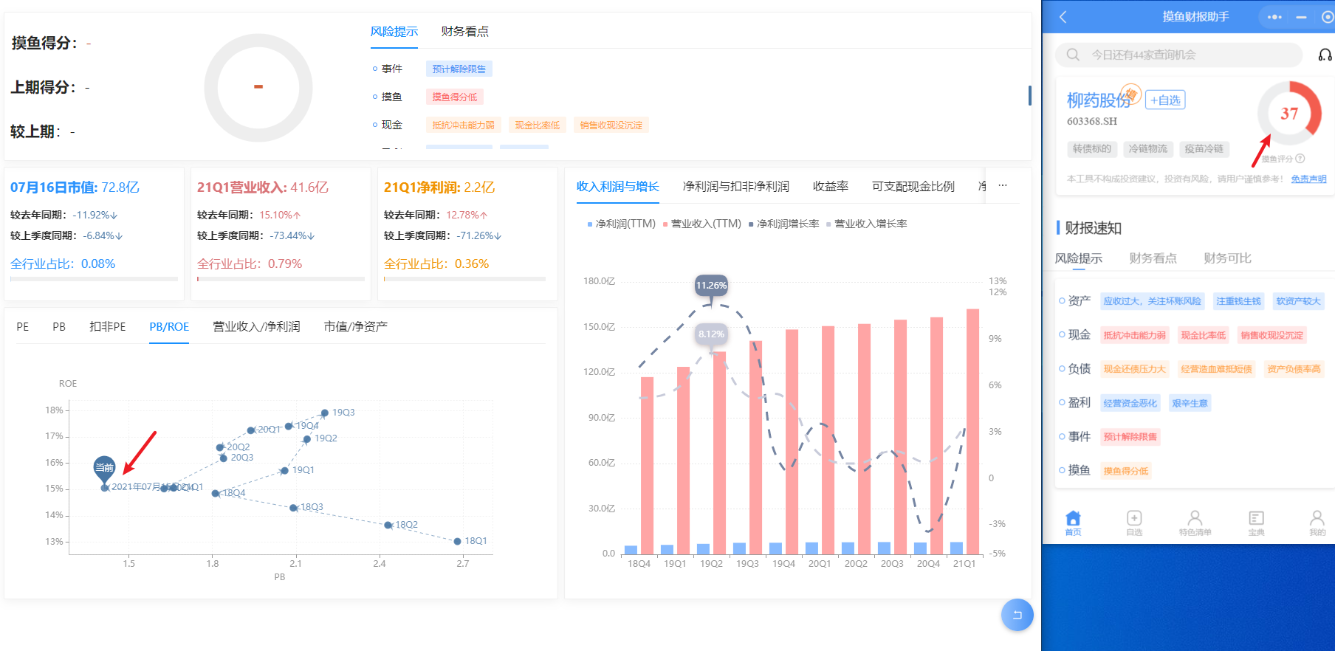Switch to the 财务可比 tab in mini program
This screenshot has width=1335, height=651.
[x=1227, y=258]
